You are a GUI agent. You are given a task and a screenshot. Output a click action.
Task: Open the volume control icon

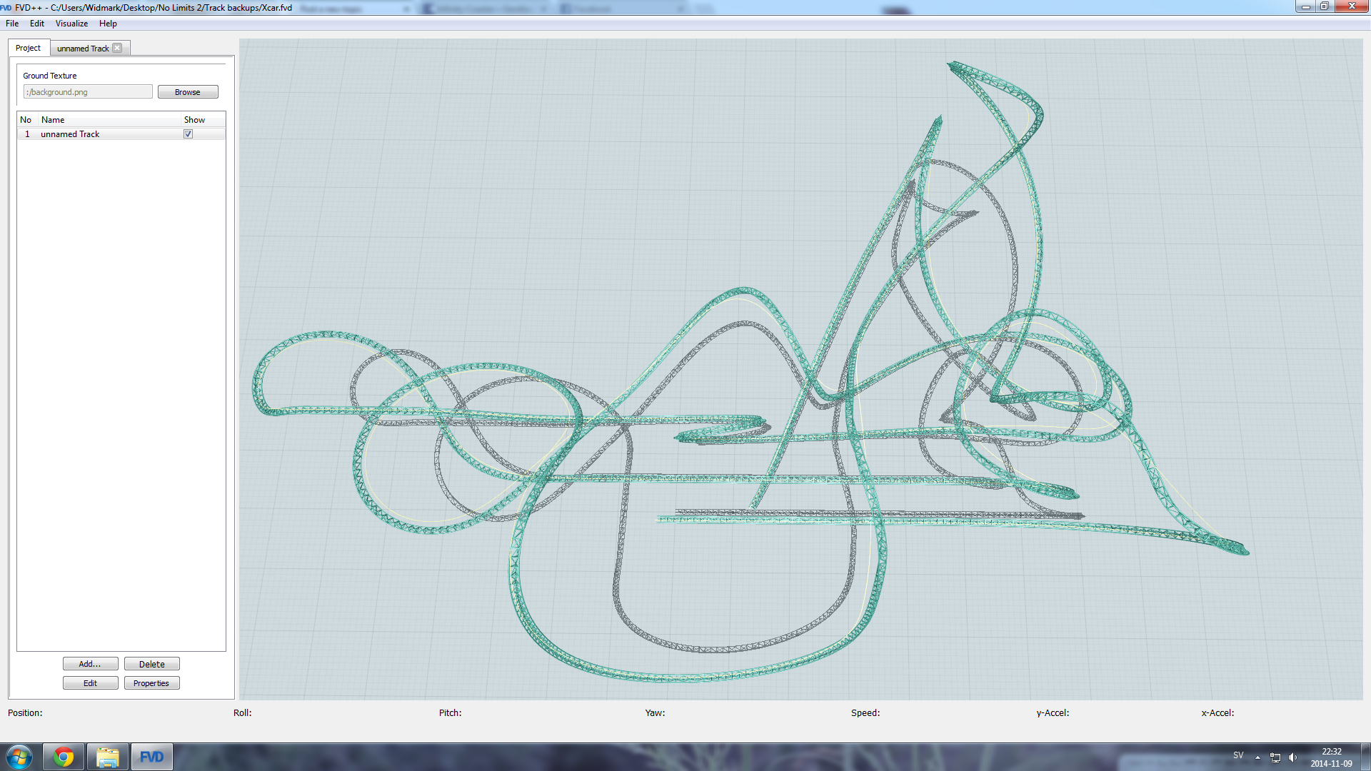point(1292,757)
